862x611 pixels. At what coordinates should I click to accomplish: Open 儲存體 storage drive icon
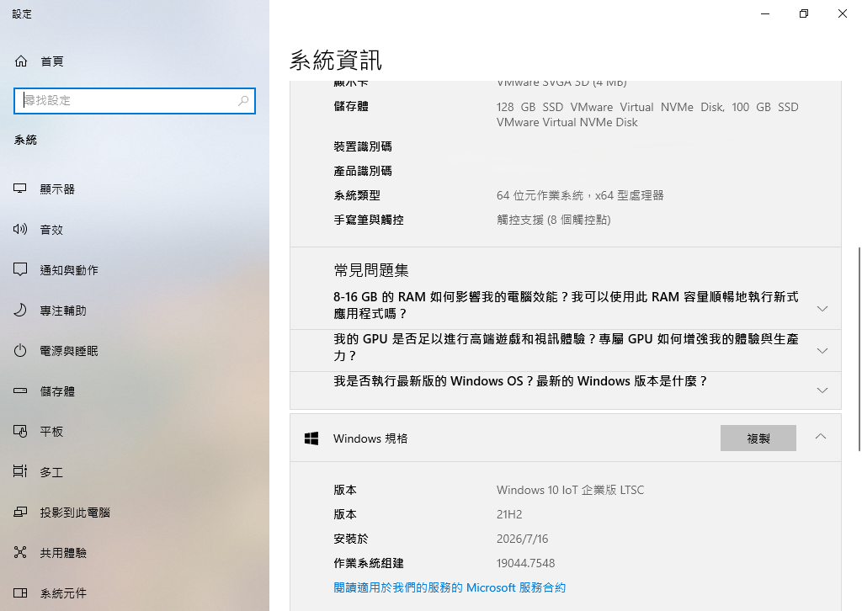pyautogui.click(x=20, y=391)
